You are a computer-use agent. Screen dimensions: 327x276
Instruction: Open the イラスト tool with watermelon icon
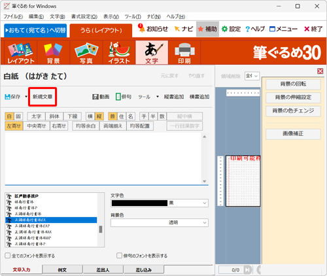point(119,52)
